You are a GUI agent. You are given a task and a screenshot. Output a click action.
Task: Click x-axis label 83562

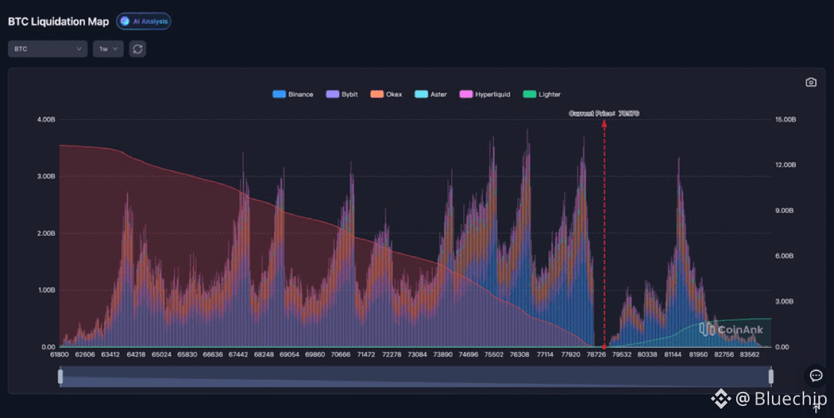pyautogui.click(x=750, y=355)
